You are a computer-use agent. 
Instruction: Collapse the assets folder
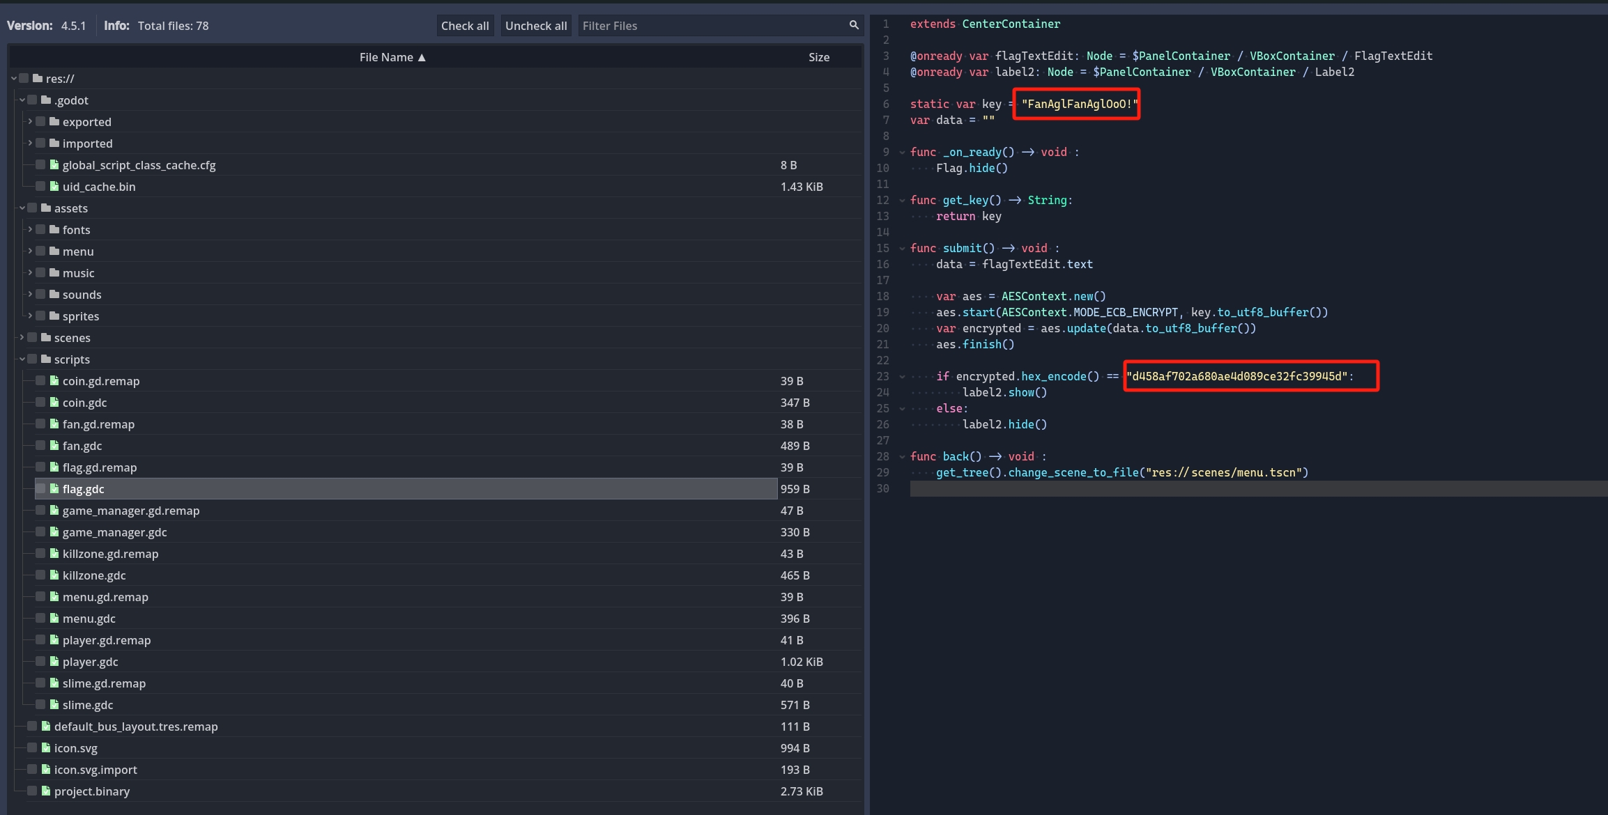pyautogui.click(x=22, y=208)
